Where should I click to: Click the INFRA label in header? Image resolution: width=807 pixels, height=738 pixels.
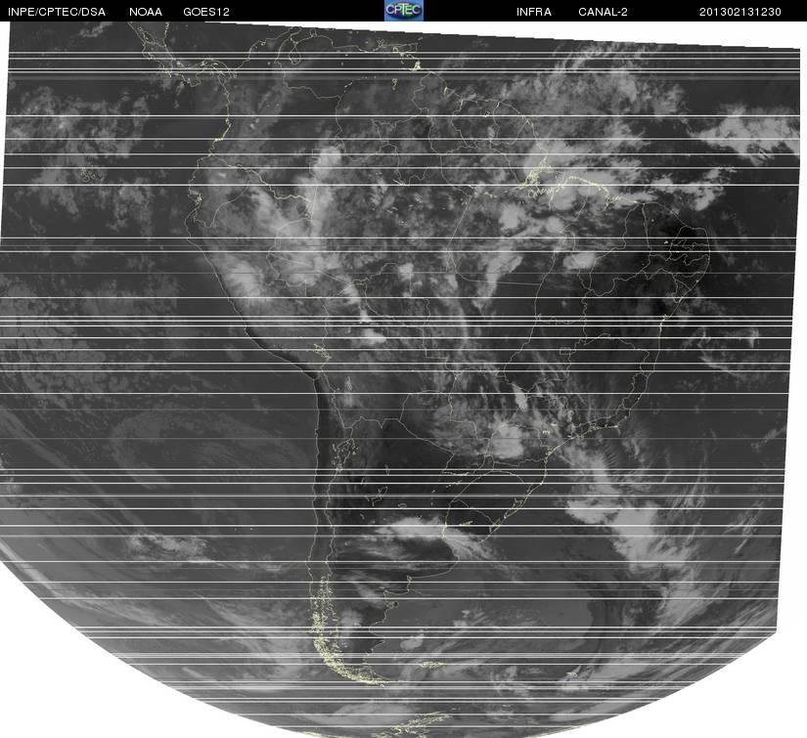tap(534, 12)
